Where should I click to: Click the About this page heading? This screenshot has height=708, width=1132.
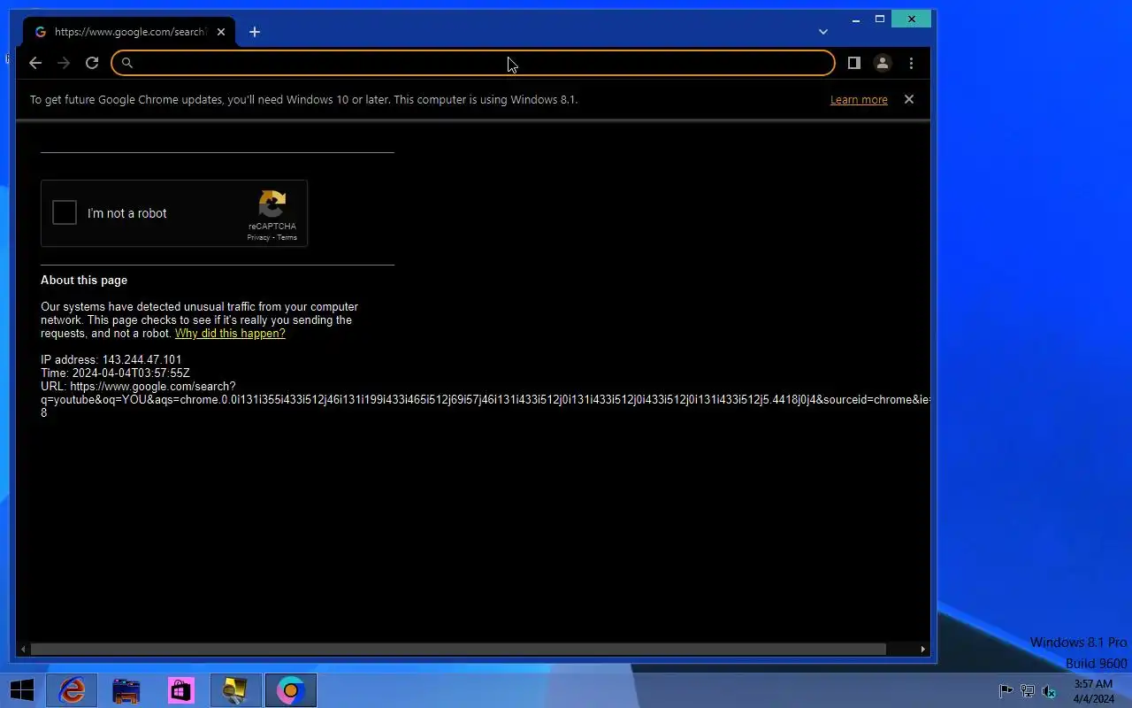pos(84,280)
